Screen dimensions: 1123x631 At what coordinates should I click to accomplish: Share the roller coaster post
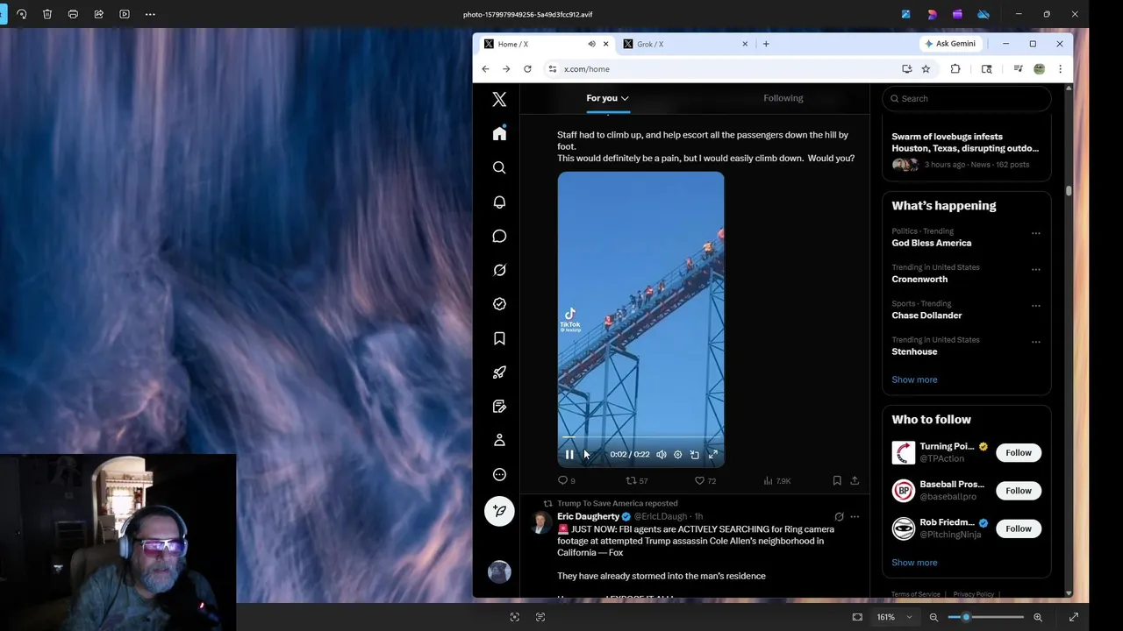point(855,480)
